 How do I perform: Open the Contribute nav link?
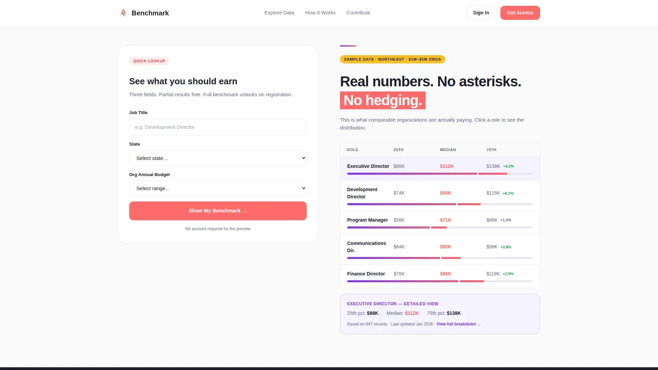coord(358,13)
